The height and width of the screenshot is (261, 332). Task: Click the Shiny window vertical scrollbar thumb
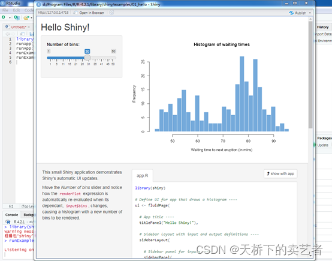pos(310,74)
